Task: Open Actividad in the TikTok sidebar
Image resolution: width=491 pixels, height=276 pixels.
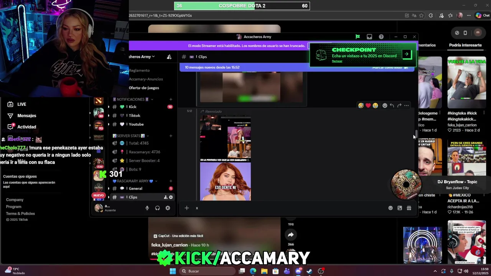Action: (22, 127)
